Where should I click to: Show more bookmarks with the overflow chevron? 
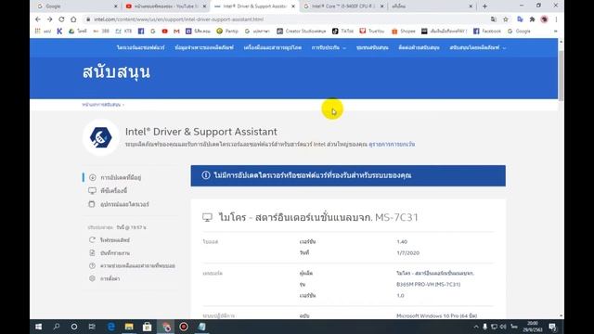tap(555, 31)
